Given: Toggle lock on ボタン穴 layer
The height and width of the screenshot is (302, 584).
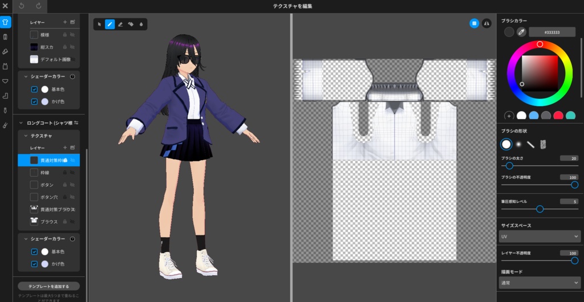Looking at the screenshot, I should pos(65,197).
